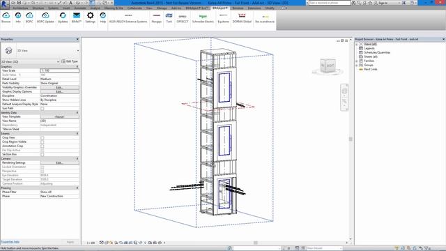This screenshot has width=446, height=251.
Task: Switch to the Architecture ribbon tab
Action: (x=20, y=8)
